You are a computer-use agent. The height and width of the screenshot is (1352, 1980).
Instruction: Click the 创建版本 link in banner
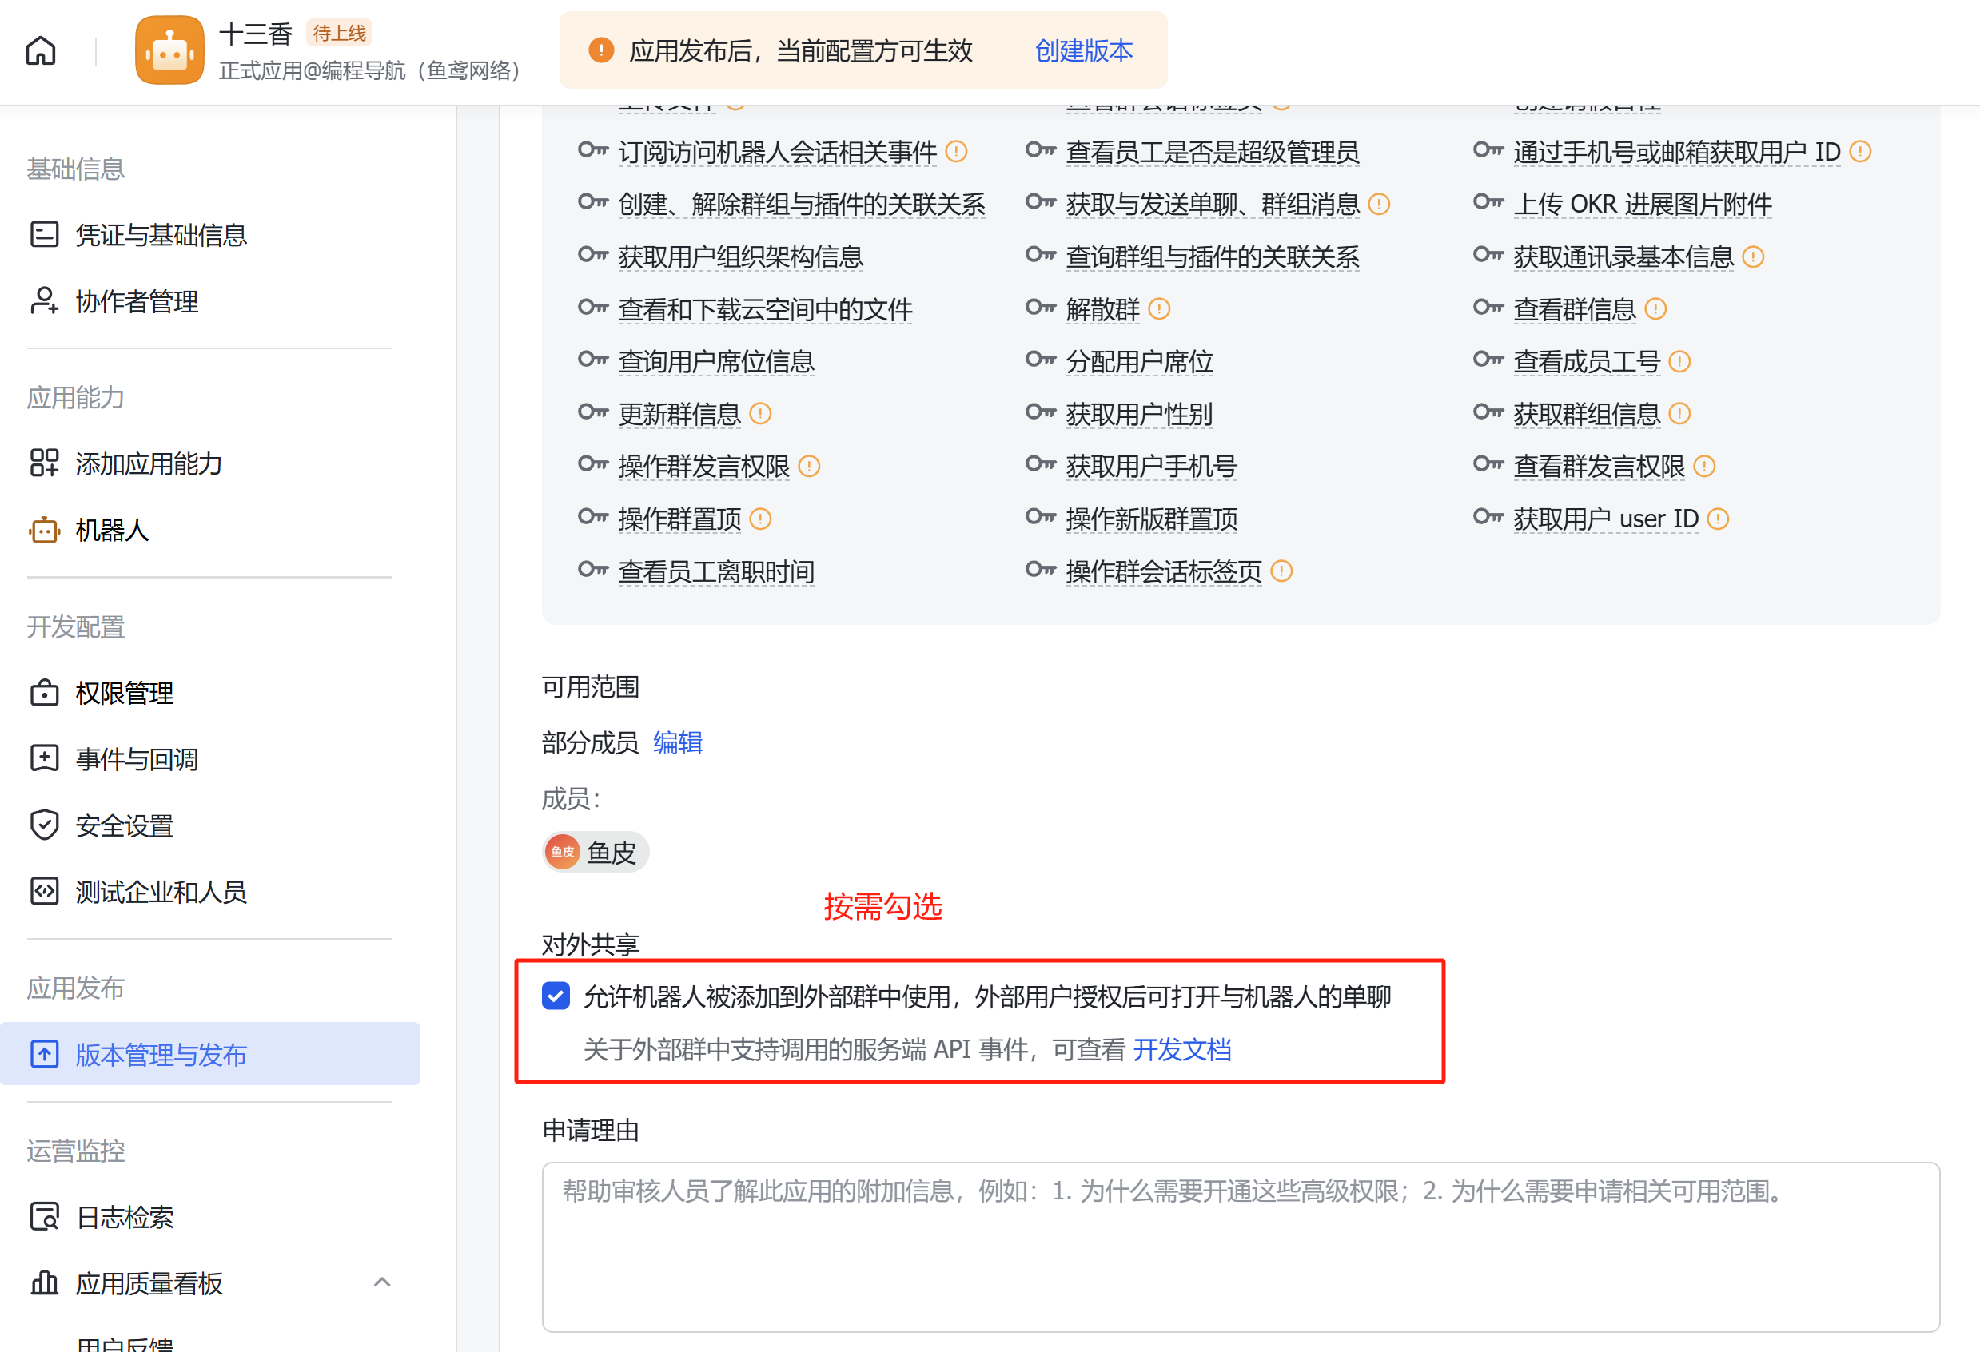[1083, 51]
